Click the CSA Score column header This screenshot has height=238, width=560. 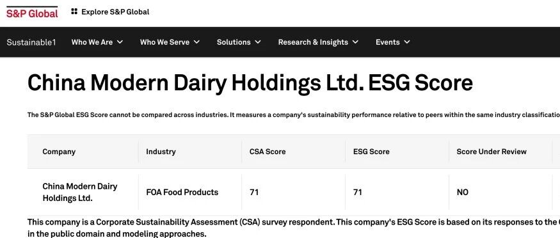pos(268,152)
